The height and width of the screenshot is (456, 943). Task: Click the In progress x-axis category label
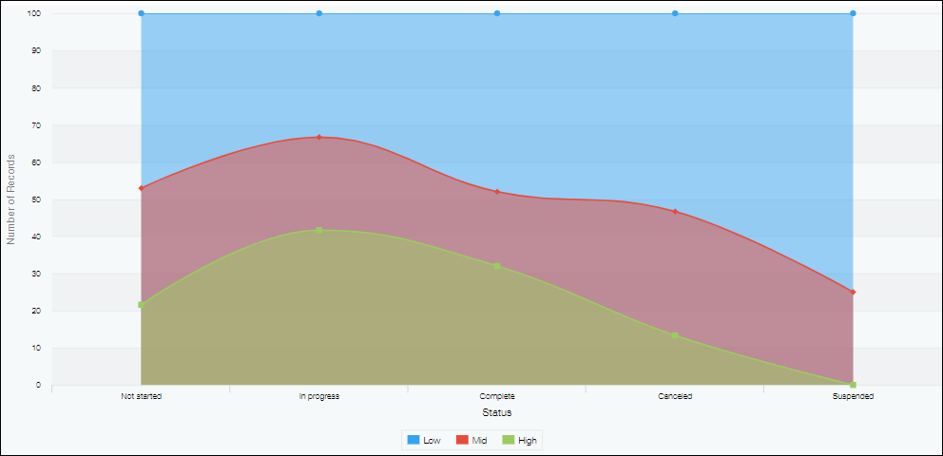tap(319, 396)
